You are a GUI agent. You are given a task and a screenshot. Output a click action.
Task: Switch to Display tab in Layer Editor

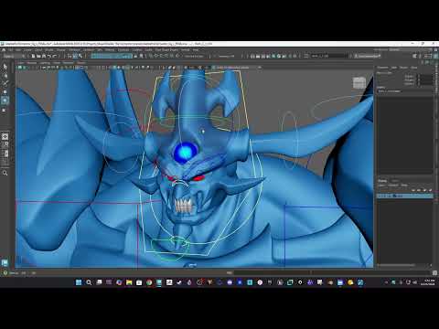click(382, 180)
